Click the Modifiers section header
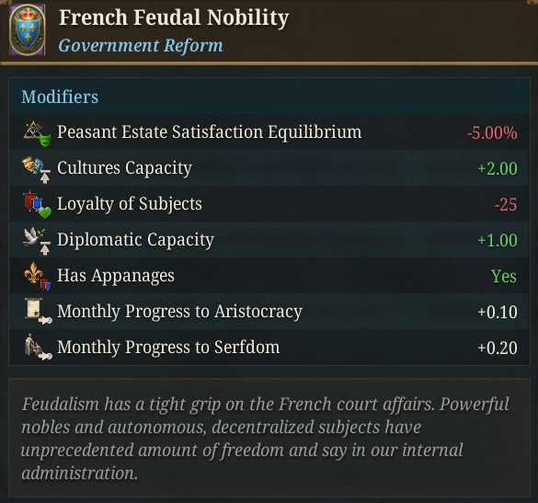This screenshot has height=503, width=538. [x=60, y=97]
